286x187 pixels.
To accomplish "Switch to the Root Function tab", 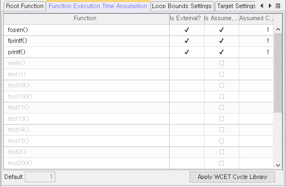I will [x=25, y=6].
